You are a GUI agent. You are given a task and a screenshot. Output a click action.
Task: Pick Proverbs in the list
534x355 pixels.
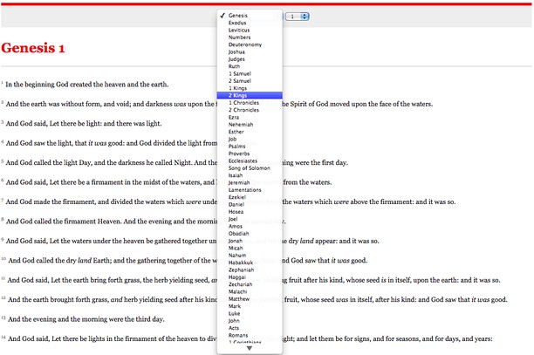click(250, 154)
